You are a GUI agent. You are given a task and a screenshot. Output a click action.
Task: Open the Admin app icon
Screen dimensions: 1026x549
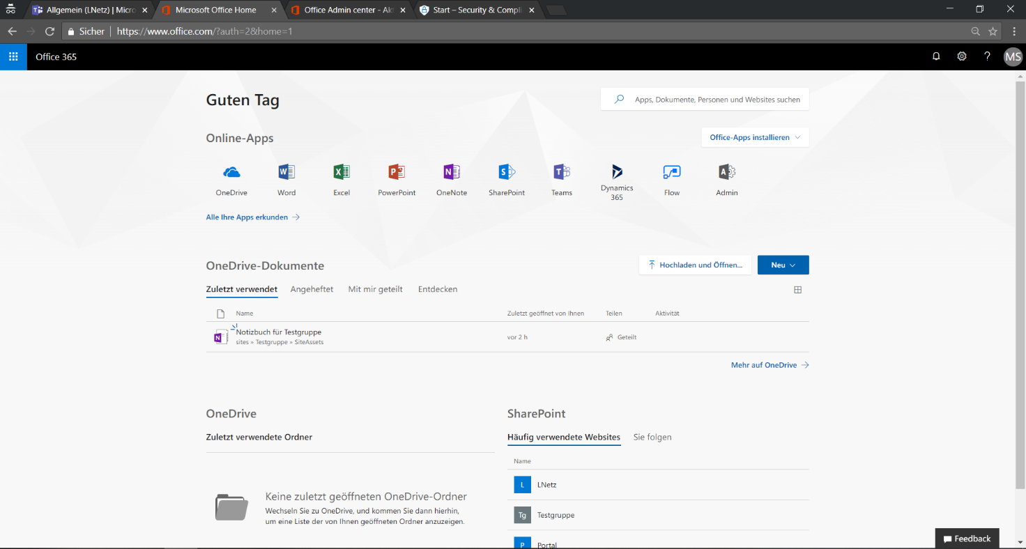(x=727, y=172)
